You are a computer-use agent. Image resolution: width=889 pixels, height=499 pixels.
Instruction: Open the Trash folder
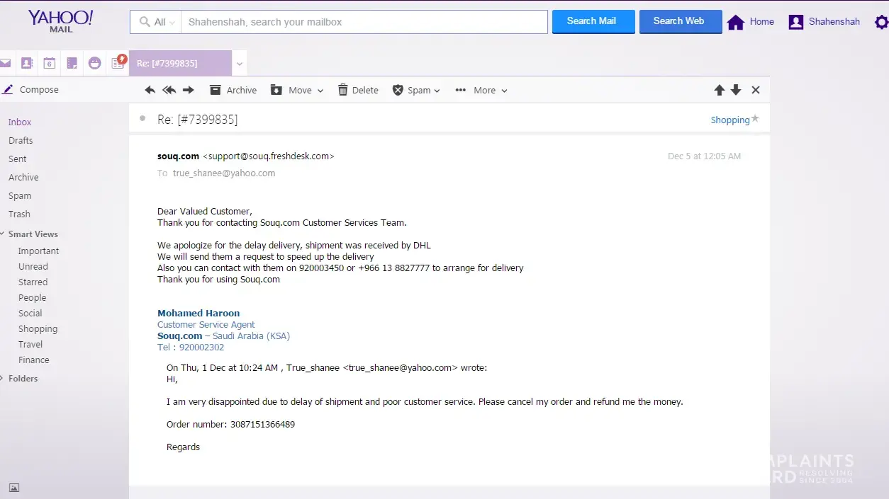click(x=19, y=214)
